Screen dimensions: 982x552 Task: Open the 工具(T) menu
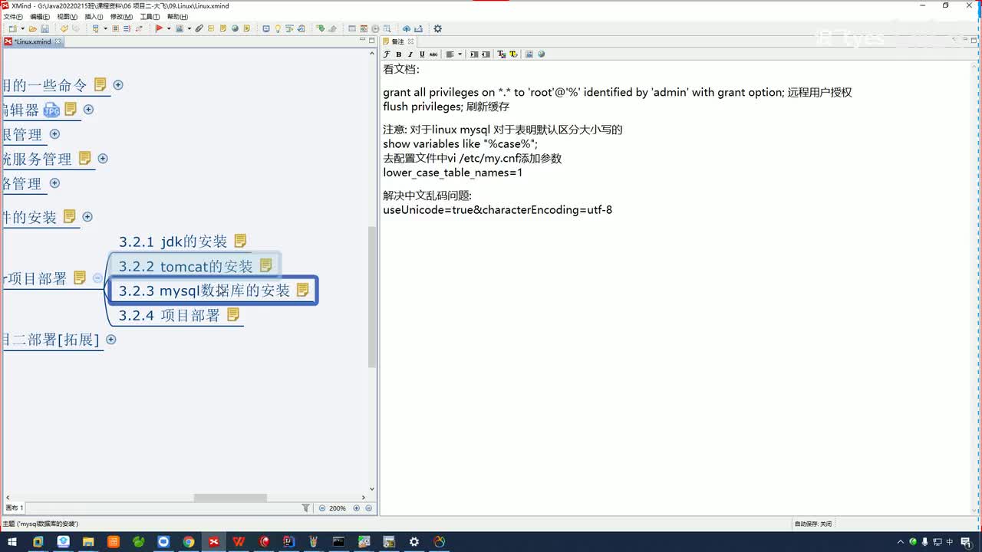[x=150, y=16]
